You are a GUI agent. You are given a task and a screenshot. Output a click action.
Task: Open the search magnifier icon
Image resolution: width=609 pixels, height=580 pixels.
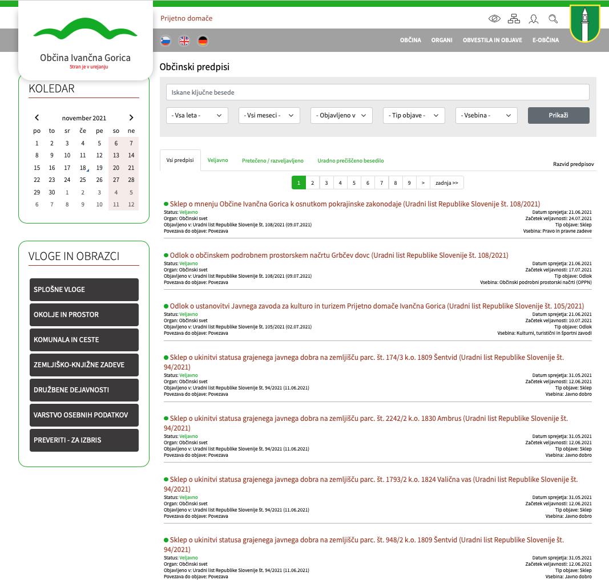[x=553, y=19]
